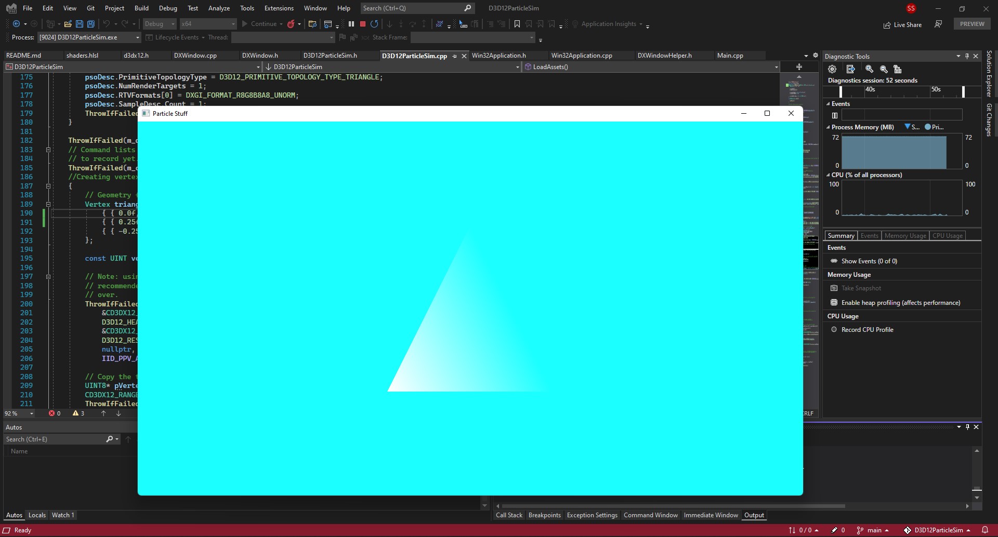Open the main branch selector

point(873,530)
